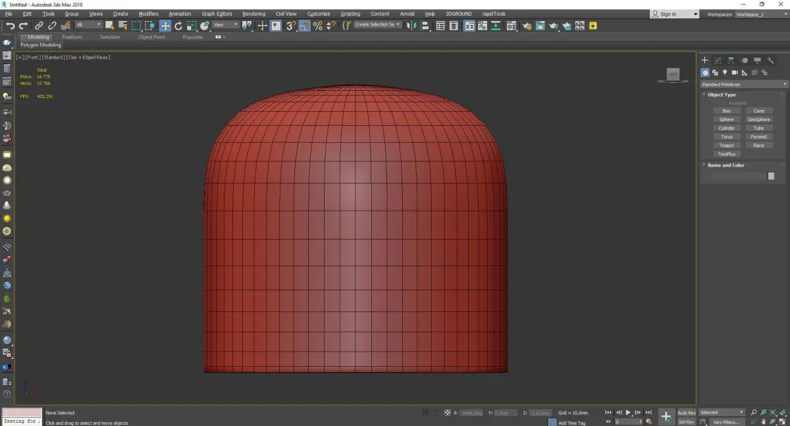This screenshot has width=790, height=426.
Task: Open the Standard Primitives dropdown
Action: tap(744, 84)
